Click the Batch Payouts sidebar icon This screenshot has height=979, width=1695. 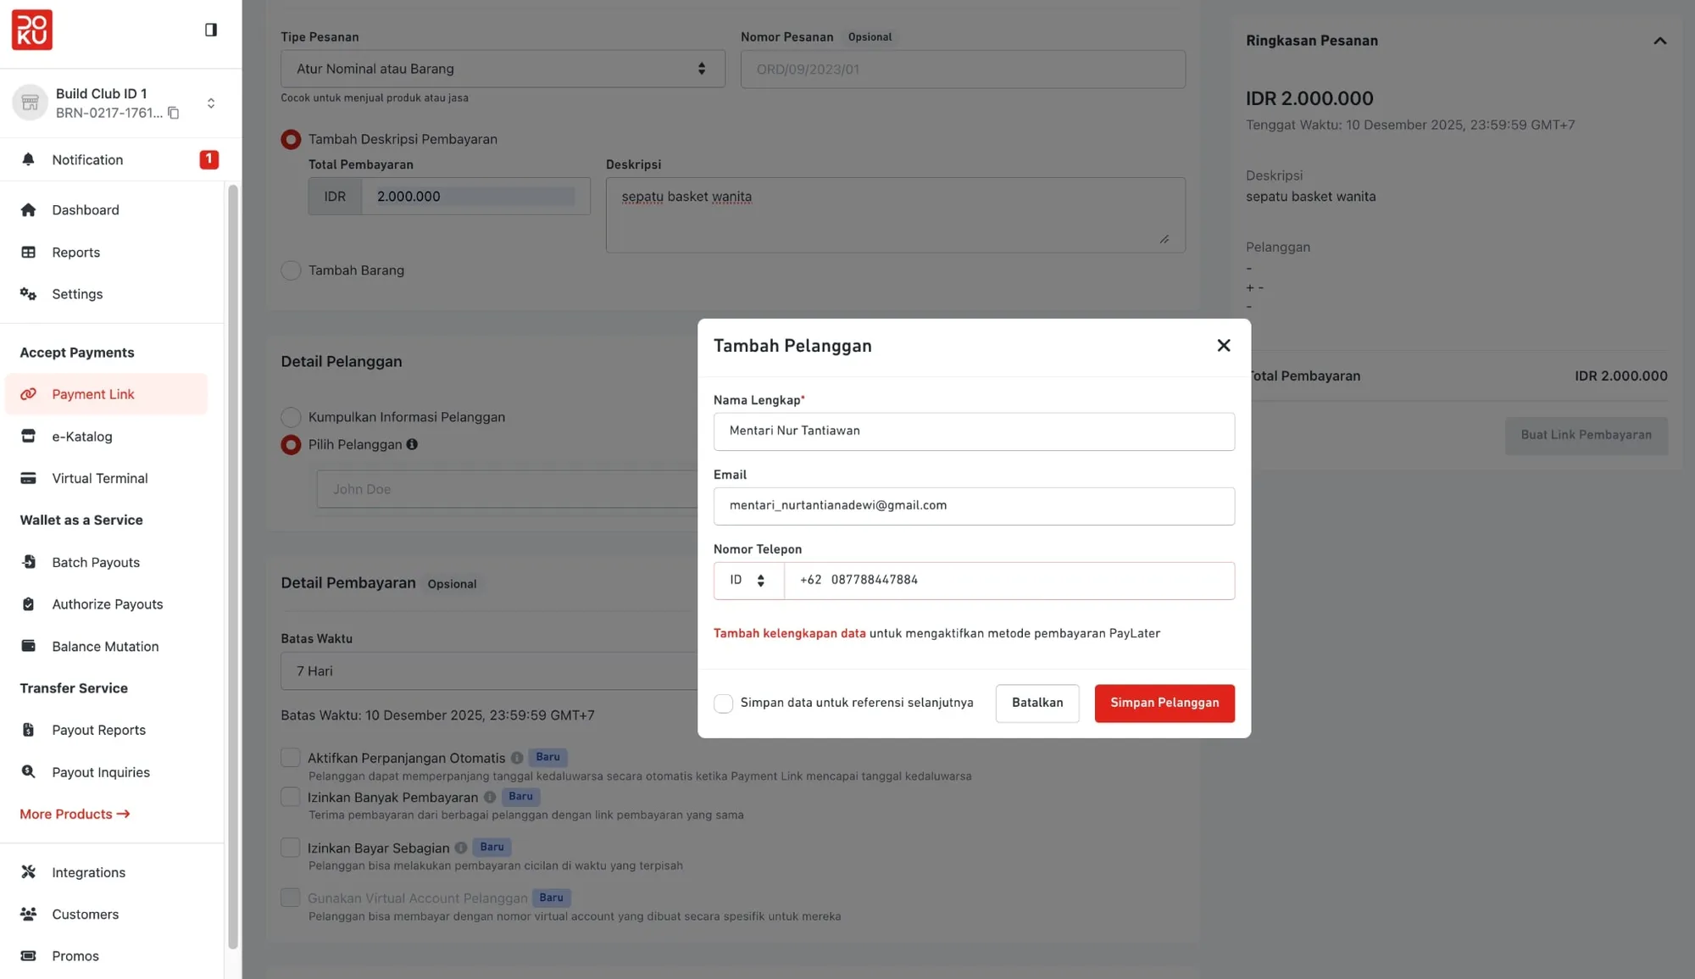tap(28, 562)
